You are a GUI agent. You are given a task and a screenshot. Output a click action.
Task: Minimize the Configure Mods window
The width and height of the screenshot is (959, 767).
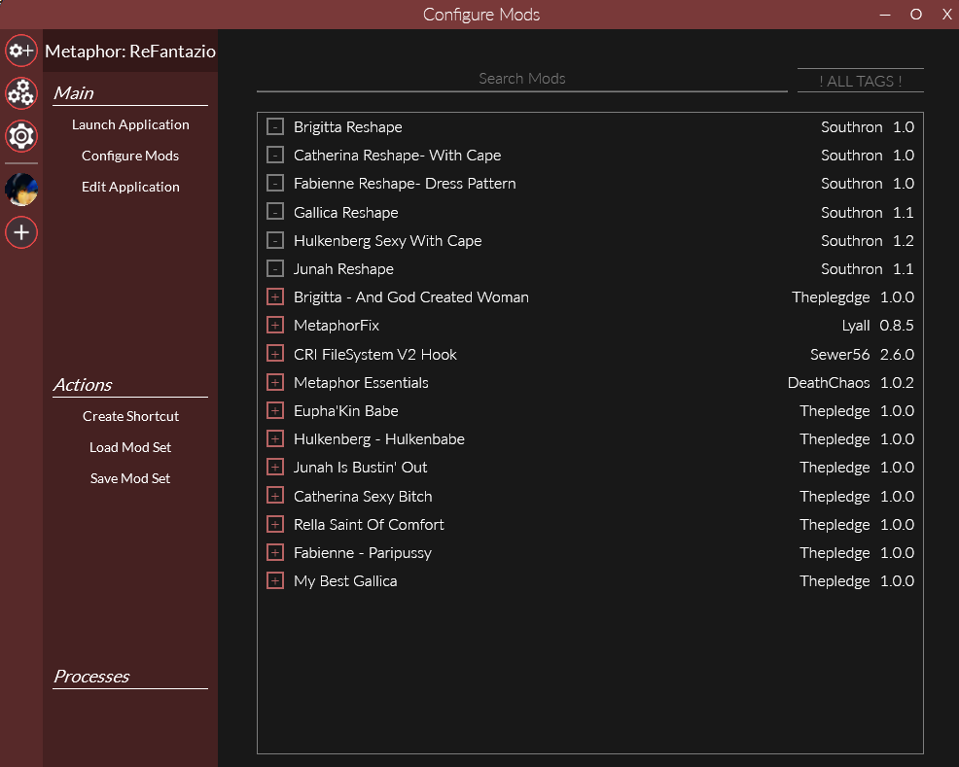(x=885, y=15)
